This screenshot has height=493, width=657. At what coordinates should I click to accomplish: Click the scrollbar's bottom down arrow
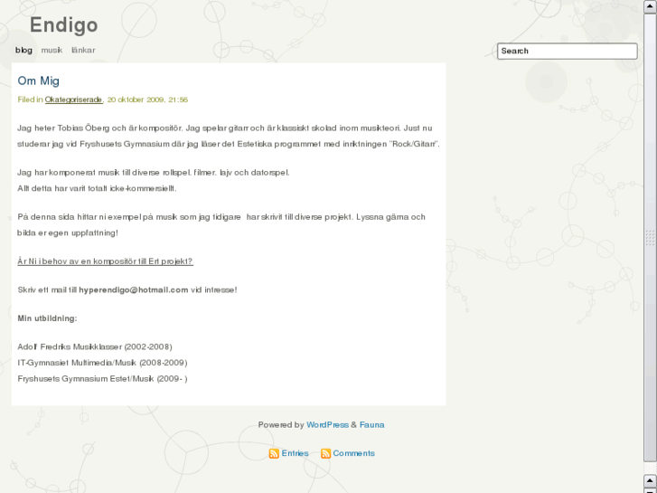pyautogui.click(x=650, y=490)
